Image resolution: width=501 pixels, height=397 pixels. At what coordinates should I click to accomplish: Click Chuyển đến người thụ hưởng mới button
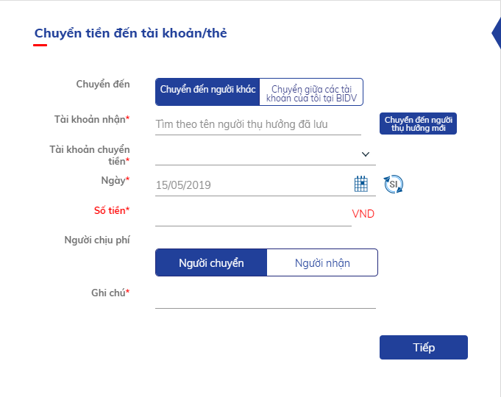[x=418, y=124]
